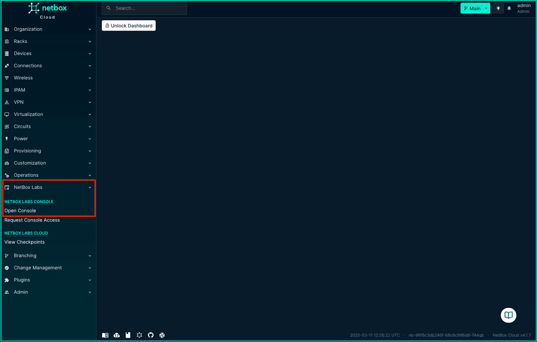This screenshot has height=342, width=537.
Task: Click the Connections plug icon
Action: pos(7,66)
